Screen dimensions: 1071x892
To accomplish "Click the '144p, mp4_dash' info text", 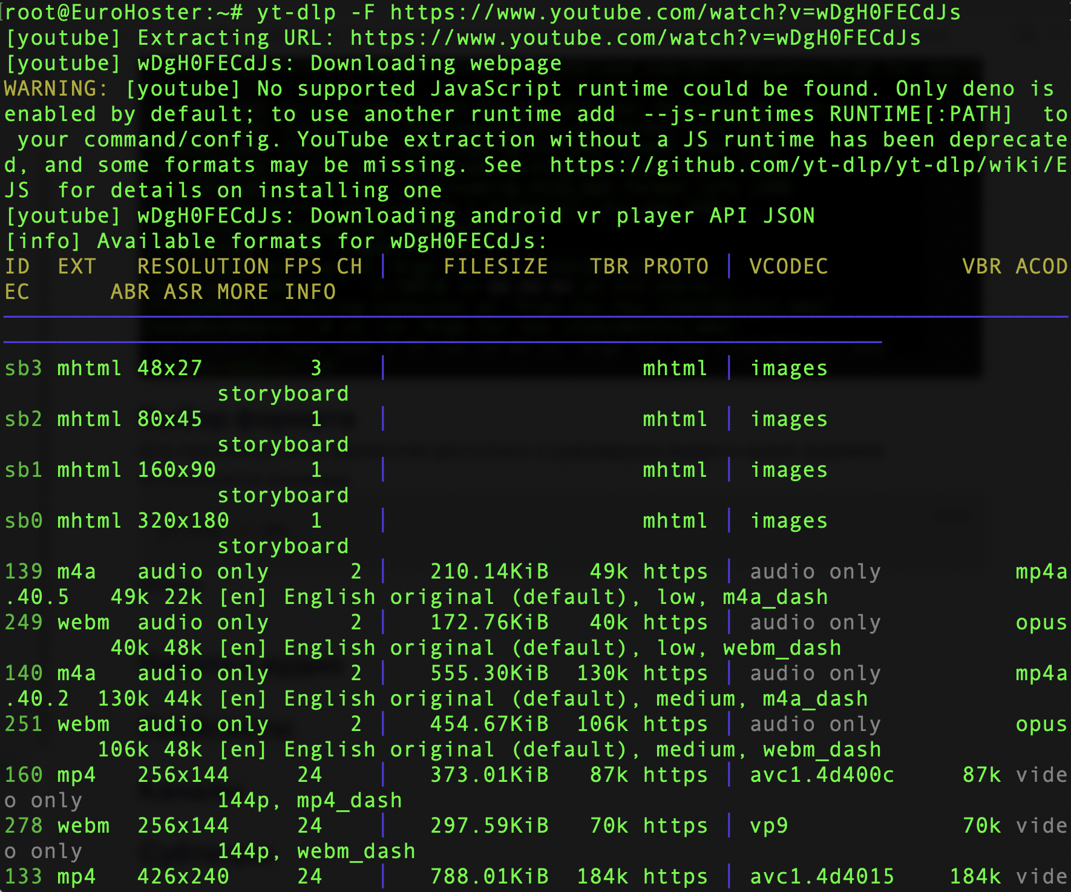I will (x=310, y=800).
